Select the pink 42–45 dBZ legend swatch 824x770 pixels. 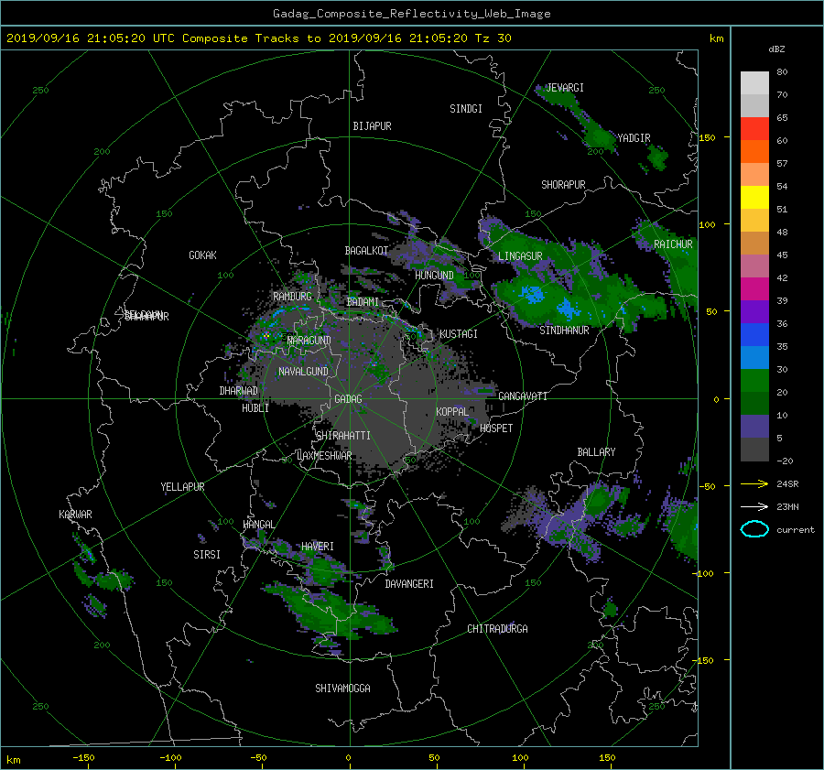(754, 266)
